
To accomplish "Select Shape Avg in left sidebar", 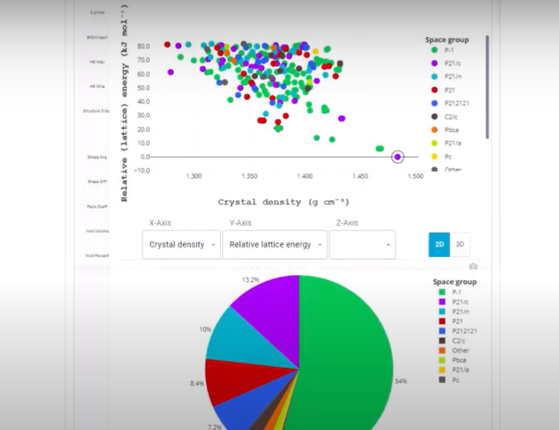I will pos(97,157).
